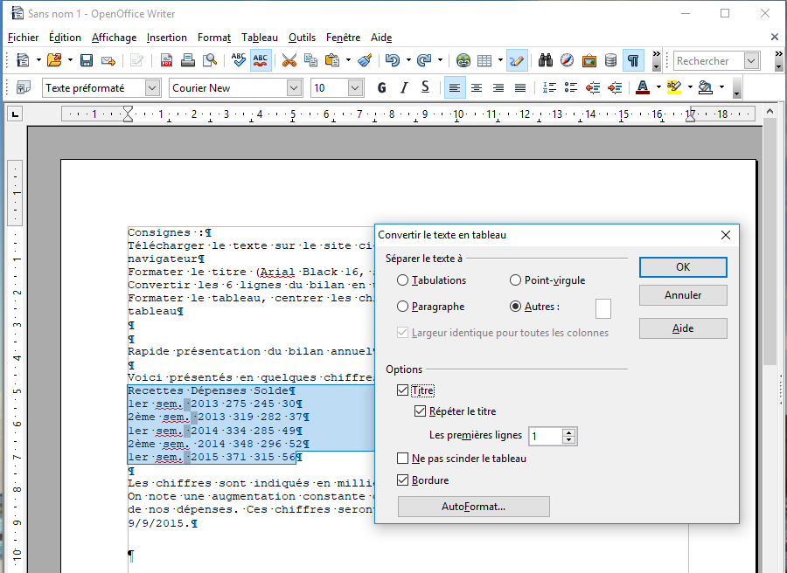Select the Paragraphe radio button
Viewport: 787px width, 573px height.
click(402, 307)
